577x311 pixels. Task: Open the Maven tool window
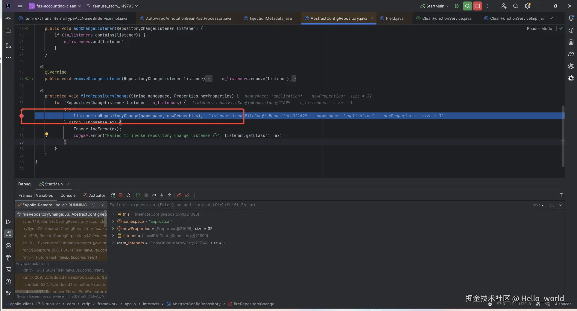pos(571,54)
